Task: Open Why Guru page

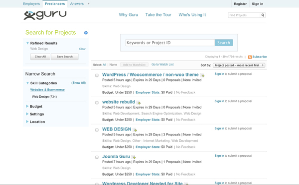Action: (x=129, y=15)
